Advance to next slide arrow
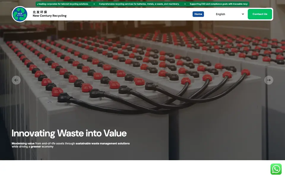The image size is (285, 178). [x=269, y=80]
